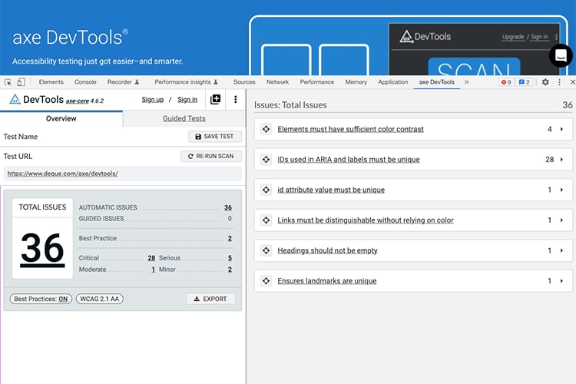The width and height of the screenshot is (576, 384).
Task: Expand the headings not empty issue arrow
Action: [x=561, y=250]
